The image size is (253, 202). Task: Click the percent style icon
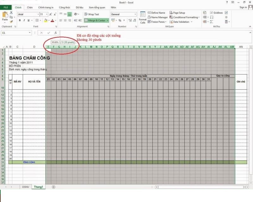point(120,21)
